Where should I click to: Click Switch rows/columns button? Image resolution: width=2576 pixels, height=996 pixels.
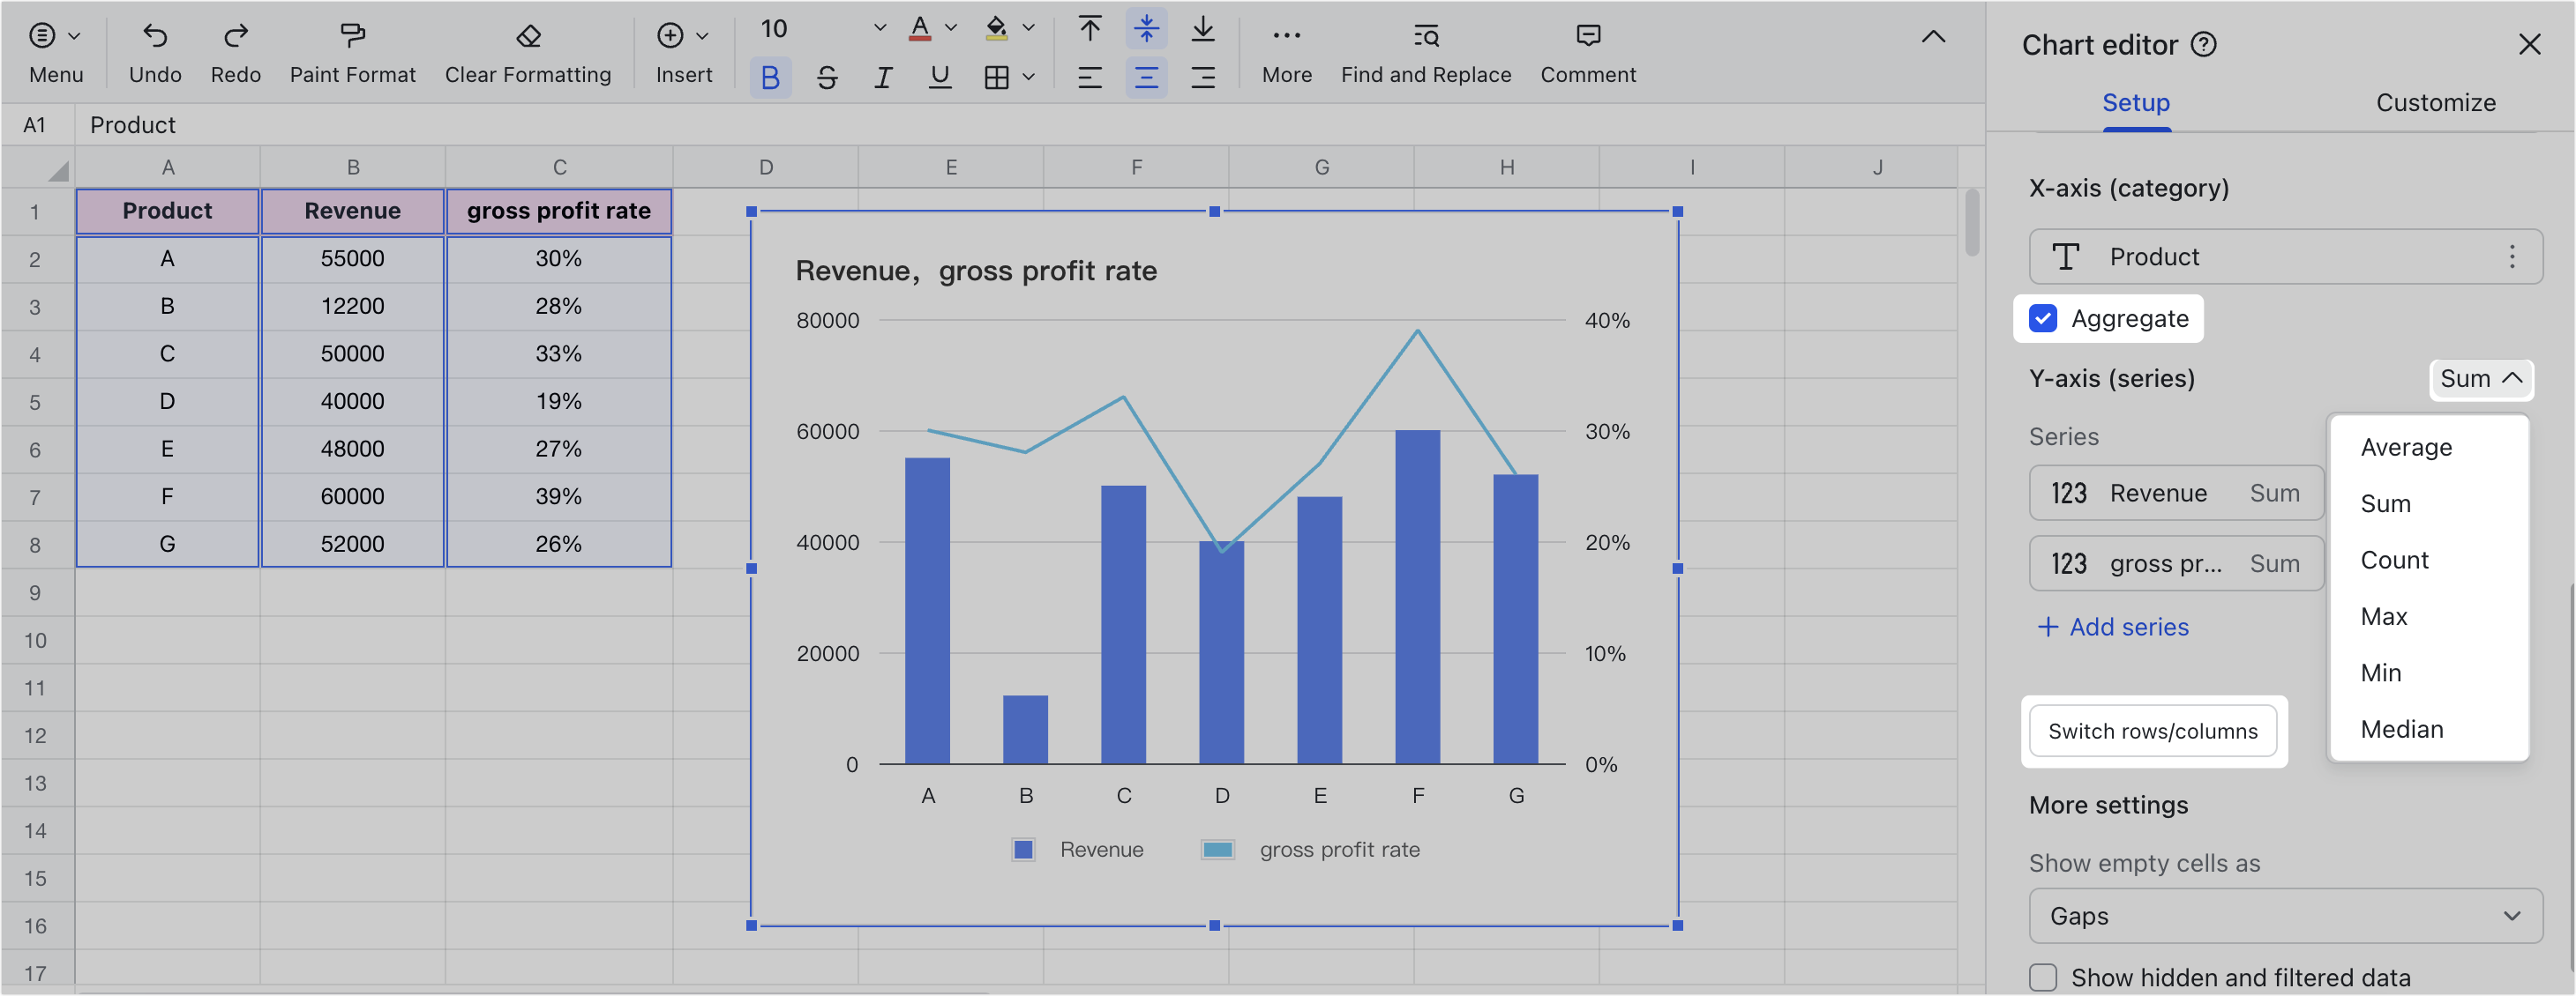click(x=2153, y=732)
